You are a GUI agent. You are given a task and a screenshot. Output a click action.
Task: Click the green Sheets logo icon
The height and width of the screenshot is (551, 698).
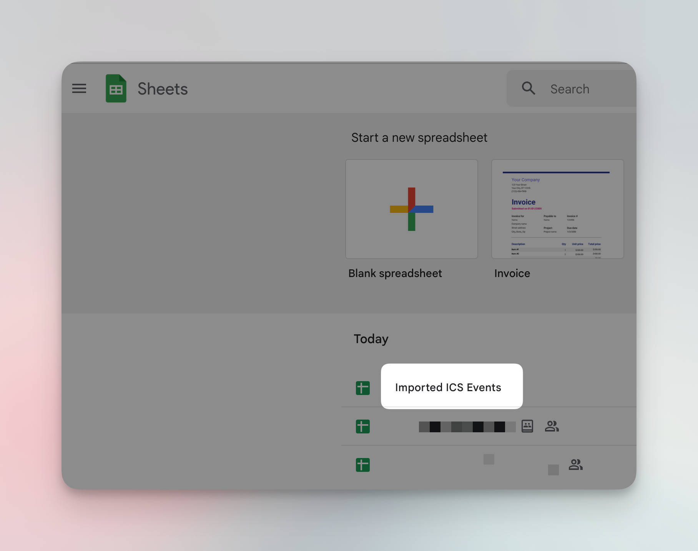pos(116,88)
